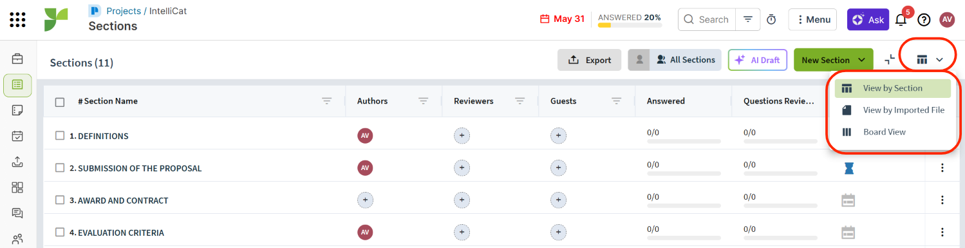The height and width of the screenshot is (248, 965).
Task: Switch to Board View
Action: pyautogui.click(x=892, y=132)
